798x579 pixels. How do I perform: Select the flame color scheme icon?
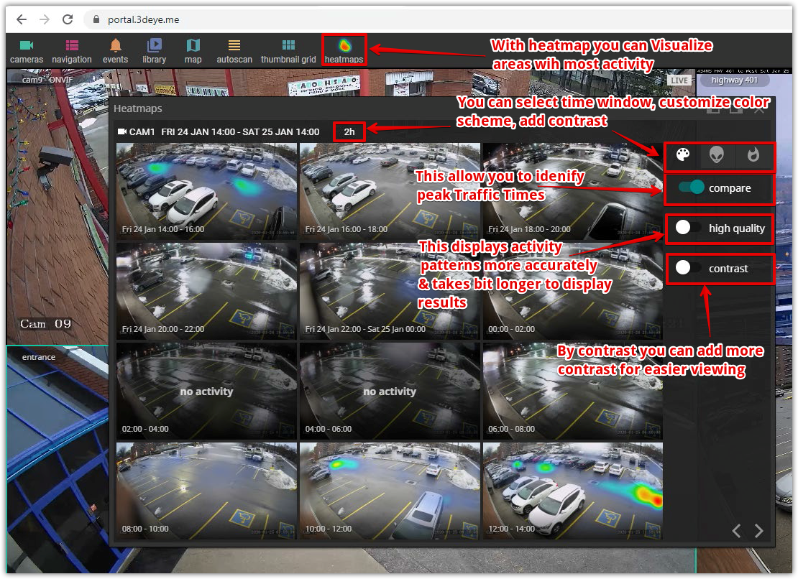(x=753, y=155)
